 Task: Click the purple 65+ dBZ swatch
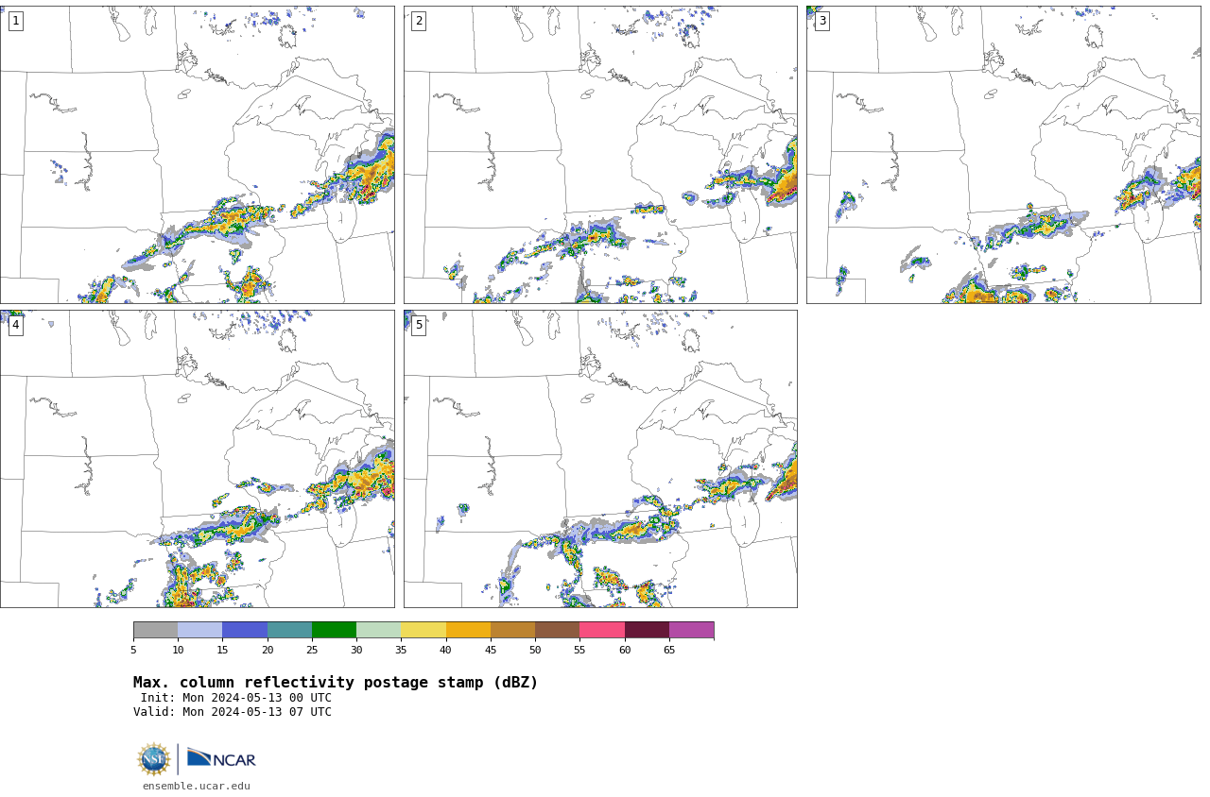click(691, 630)
